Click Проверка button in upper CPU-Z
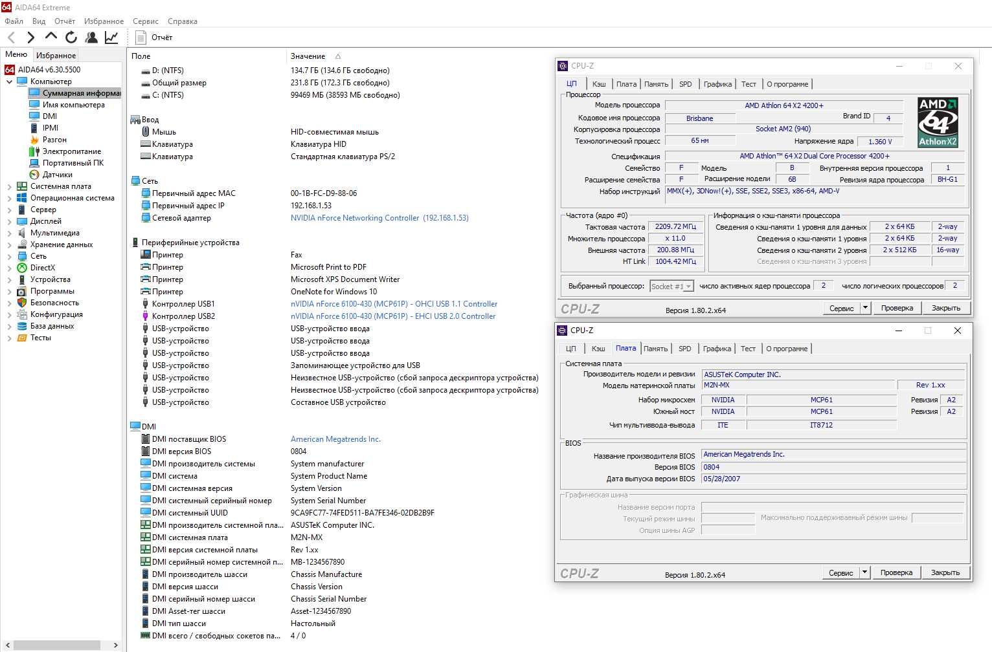992x652 pixels. tap(897, 308)
